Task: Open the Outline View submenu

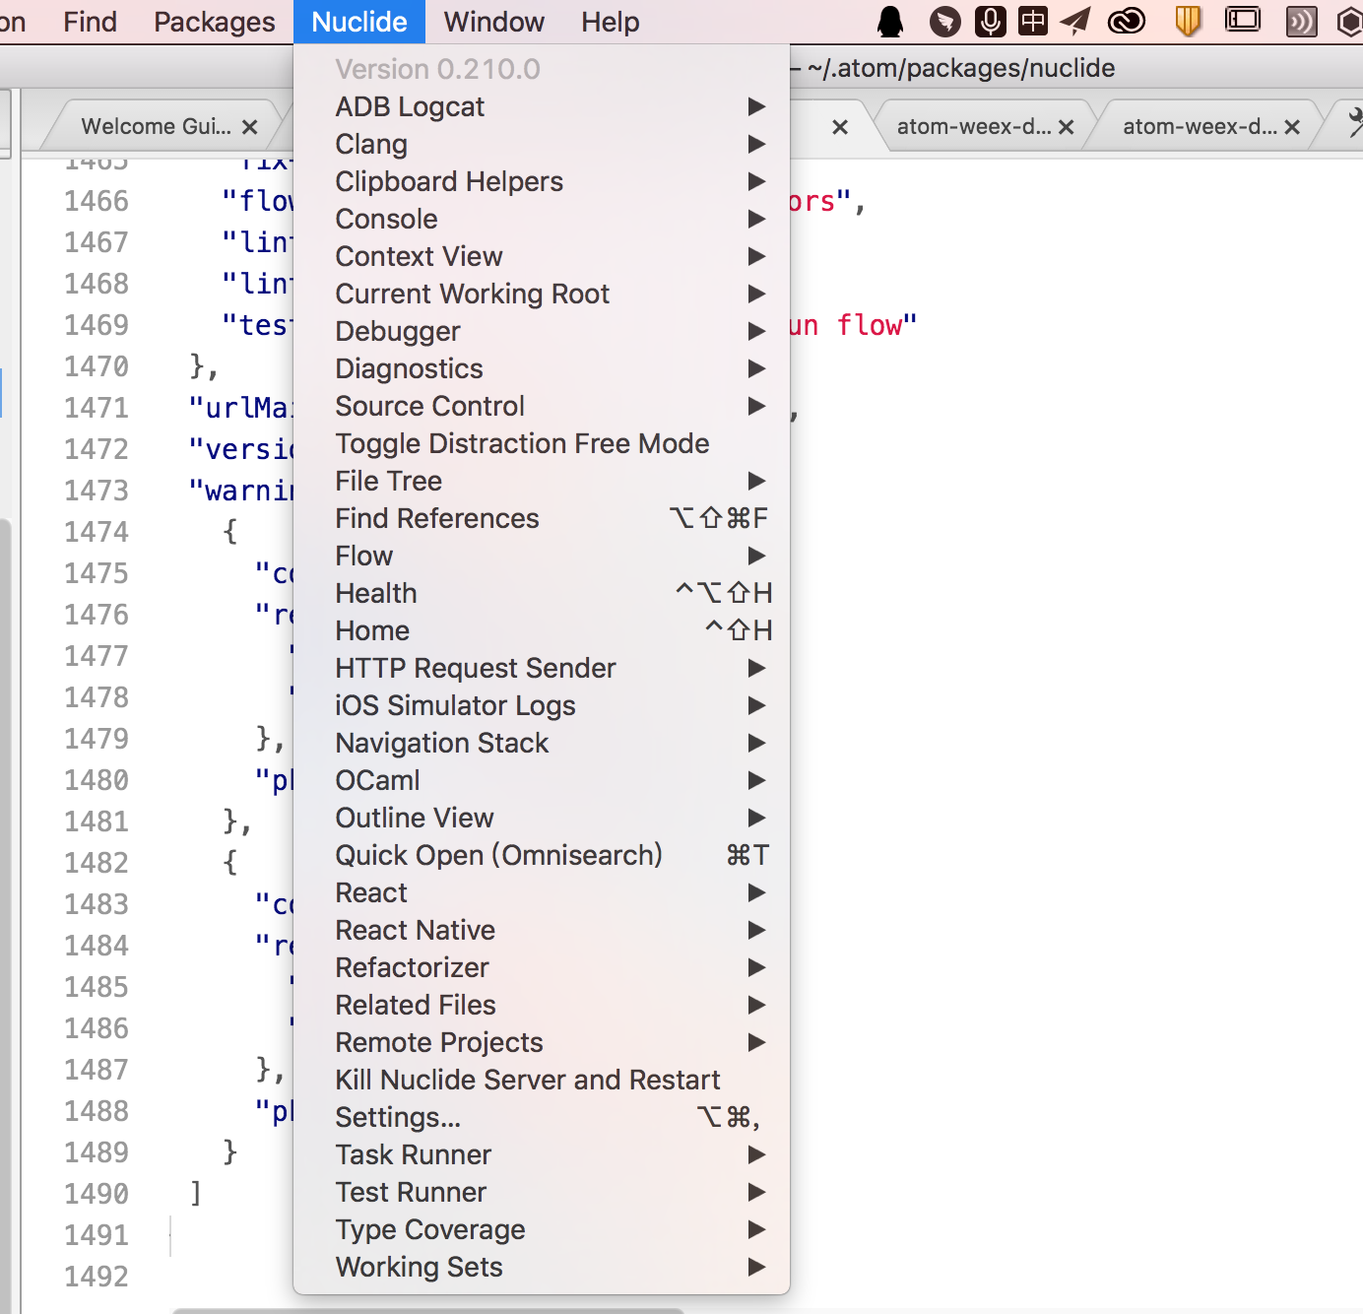Action: click(x=542, y=818)
